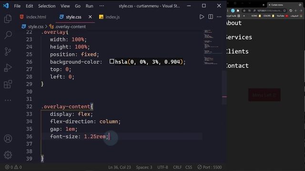Click the blue profile icon in the browser
Screen dimensions: 305x171
coord(233,10)
